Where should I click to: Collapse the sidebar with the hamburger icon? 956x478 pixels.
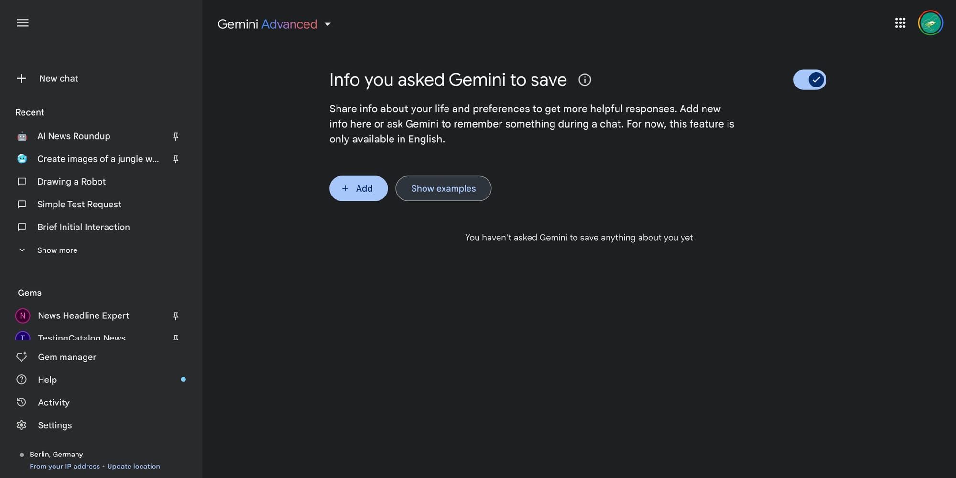(x=22, y=22)
